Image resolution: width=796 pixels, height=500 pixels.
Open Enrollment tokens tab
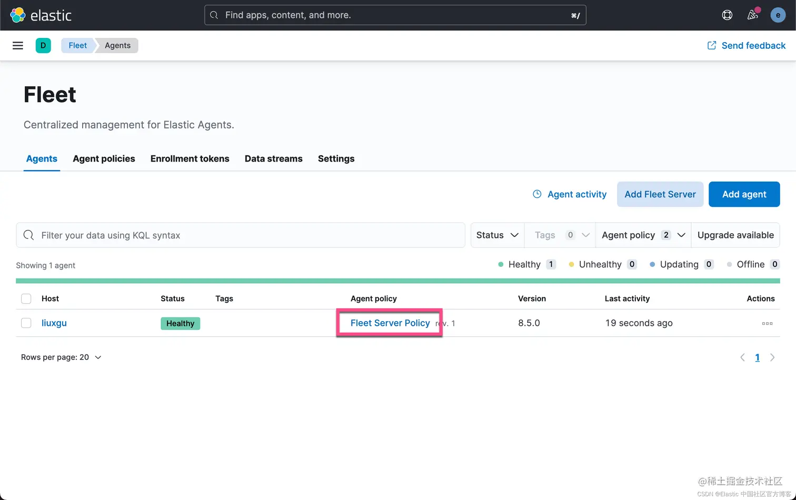coord(190,159)
